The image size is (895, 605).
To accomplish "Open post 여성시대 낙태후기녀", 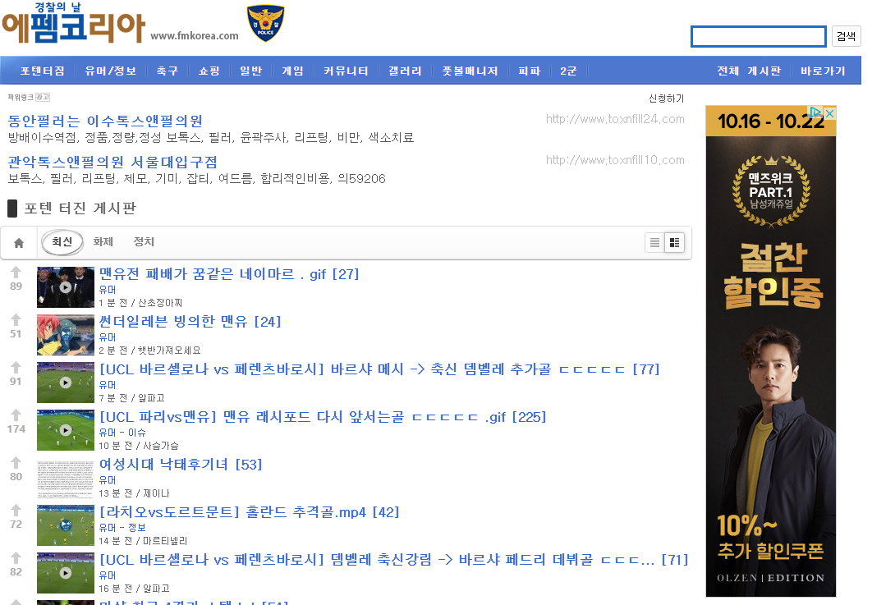I will 181,465.
